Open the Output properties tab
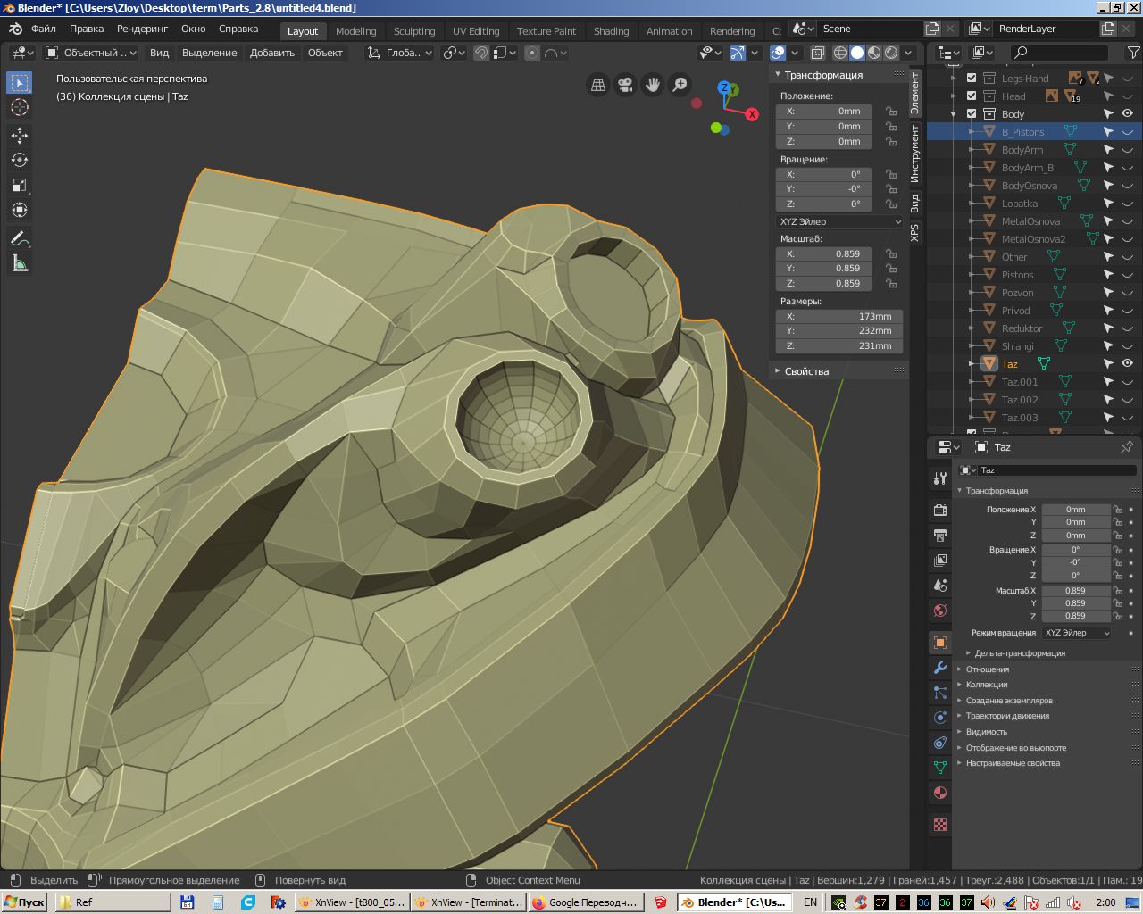The image size is (1143, 914). 939,536
